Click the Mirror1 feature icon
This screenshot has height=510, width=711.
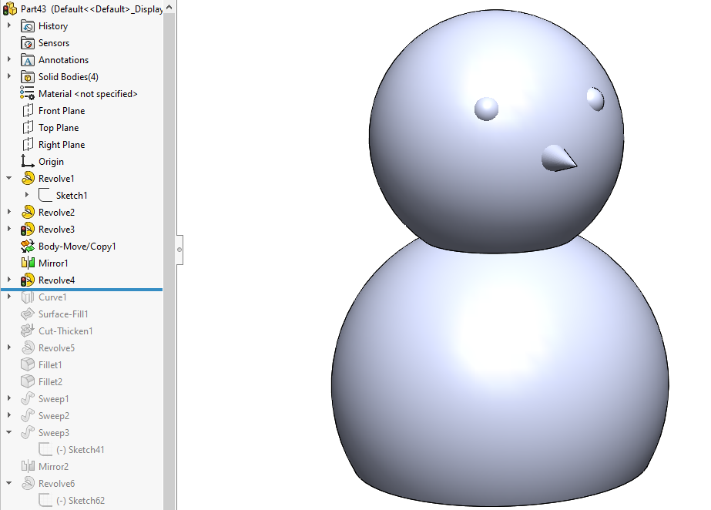(x=28, y=263)
